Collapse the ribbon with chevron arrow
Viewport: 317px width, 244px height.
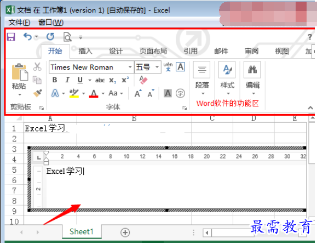[310, 107]
